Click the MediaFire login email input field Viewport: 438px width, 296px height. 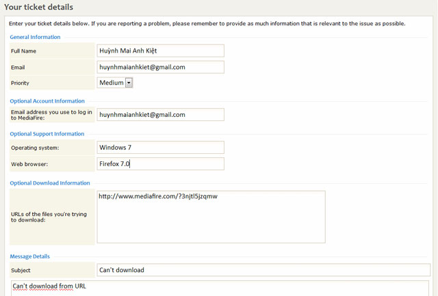coord(161,115)
